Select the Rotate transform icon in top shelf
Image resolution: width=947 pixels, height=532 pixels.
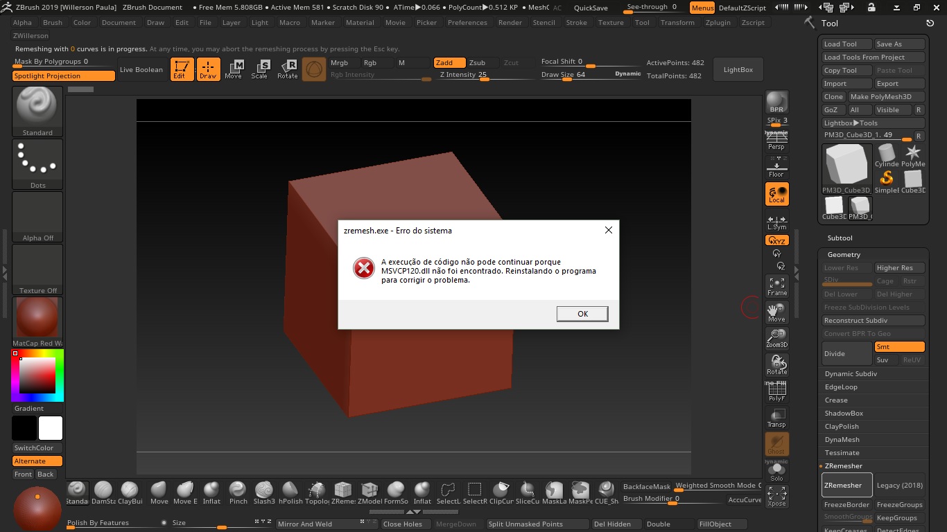pos(287,69)
